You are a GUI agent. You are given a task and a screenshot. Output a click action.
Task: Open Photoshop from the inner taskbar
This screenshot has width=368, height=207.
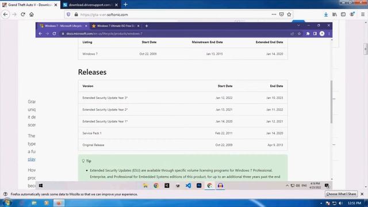point(199,186)
